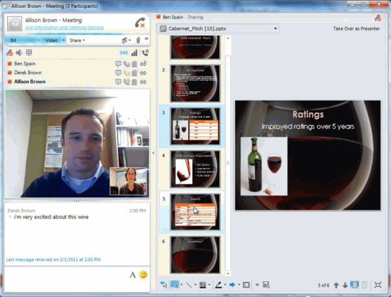Click the self-preview video thumbnail
The width and height of the screenshot is (391, 297).
tap(128, 181)
